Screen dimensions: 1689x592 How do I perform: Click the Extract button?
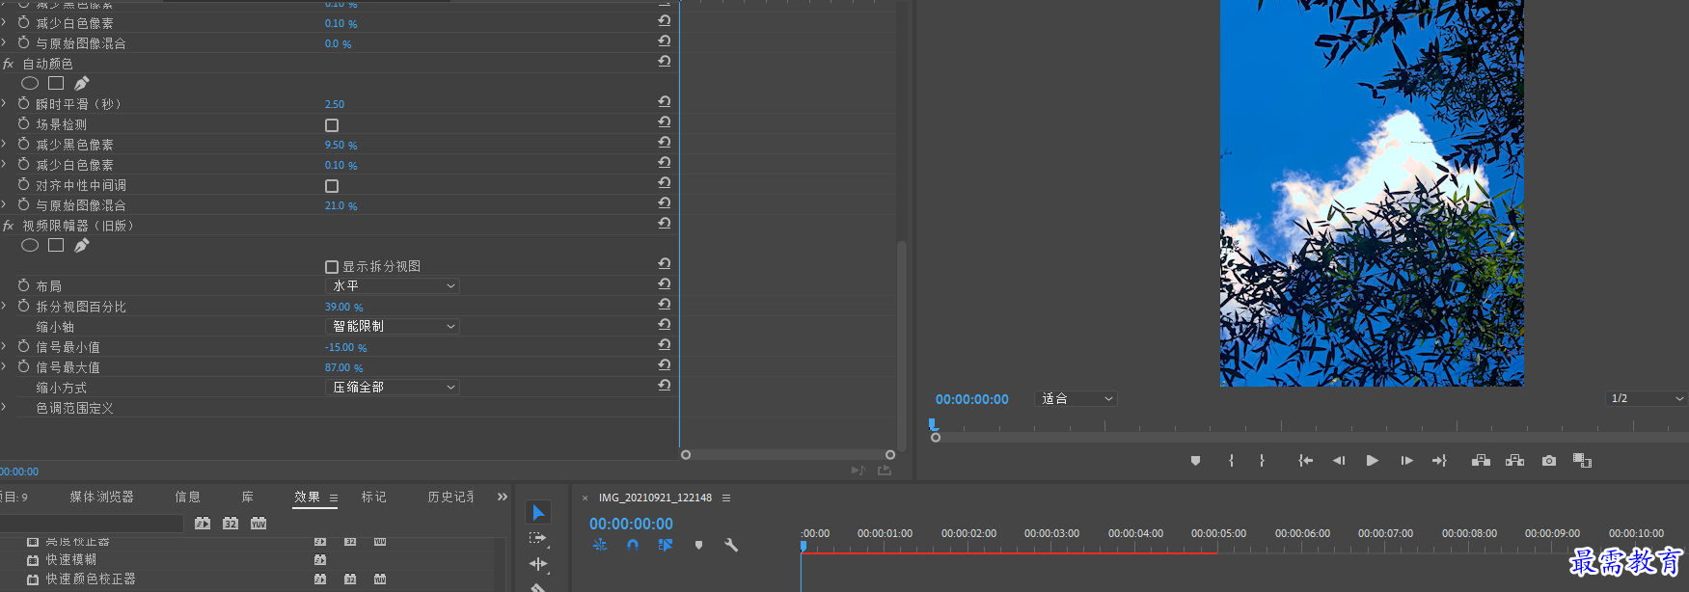[1514, 461]
